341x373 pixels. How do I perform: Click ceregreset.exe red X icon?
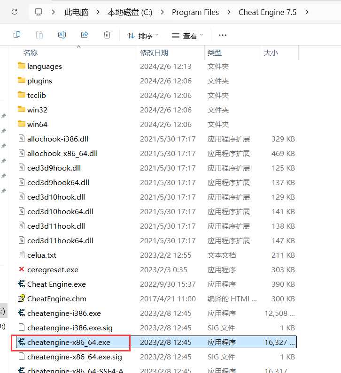(22, 269)
